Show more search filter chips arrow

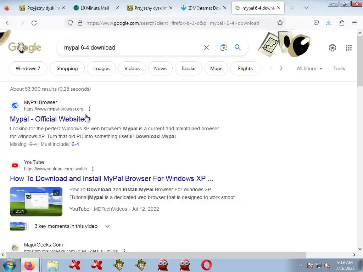coord(281,68)
